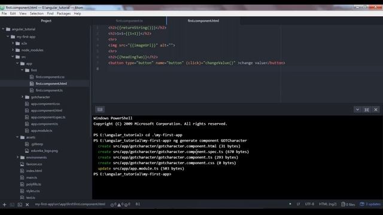Click the app.module.ts file icon
Screen dimensions: 383x215
[27, 131]
